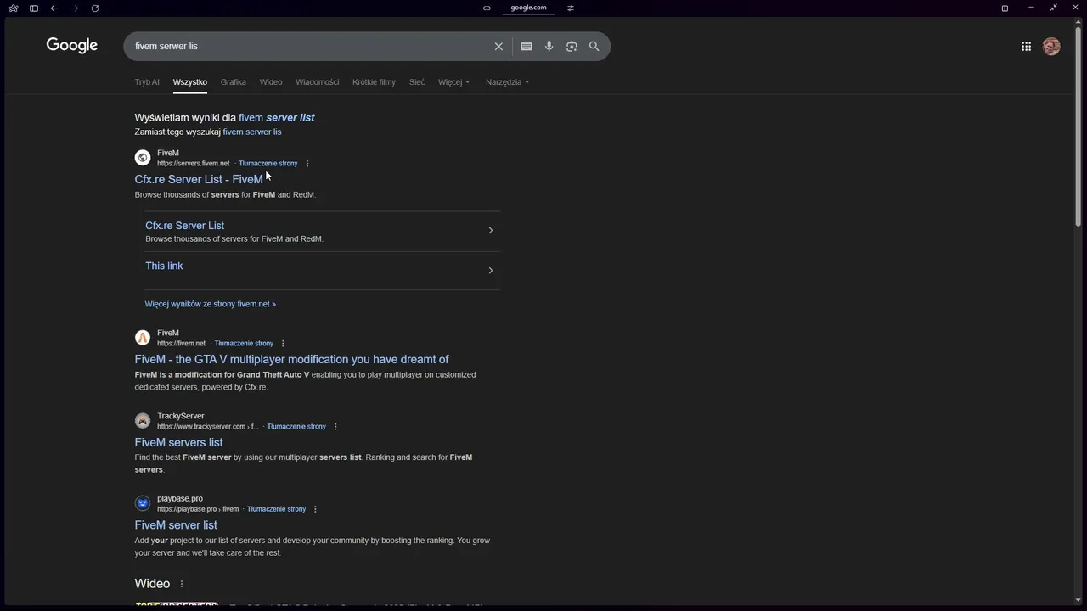1087x611 pixels.
Task: Submit search with magnifier icon
Action: (594, 47)
